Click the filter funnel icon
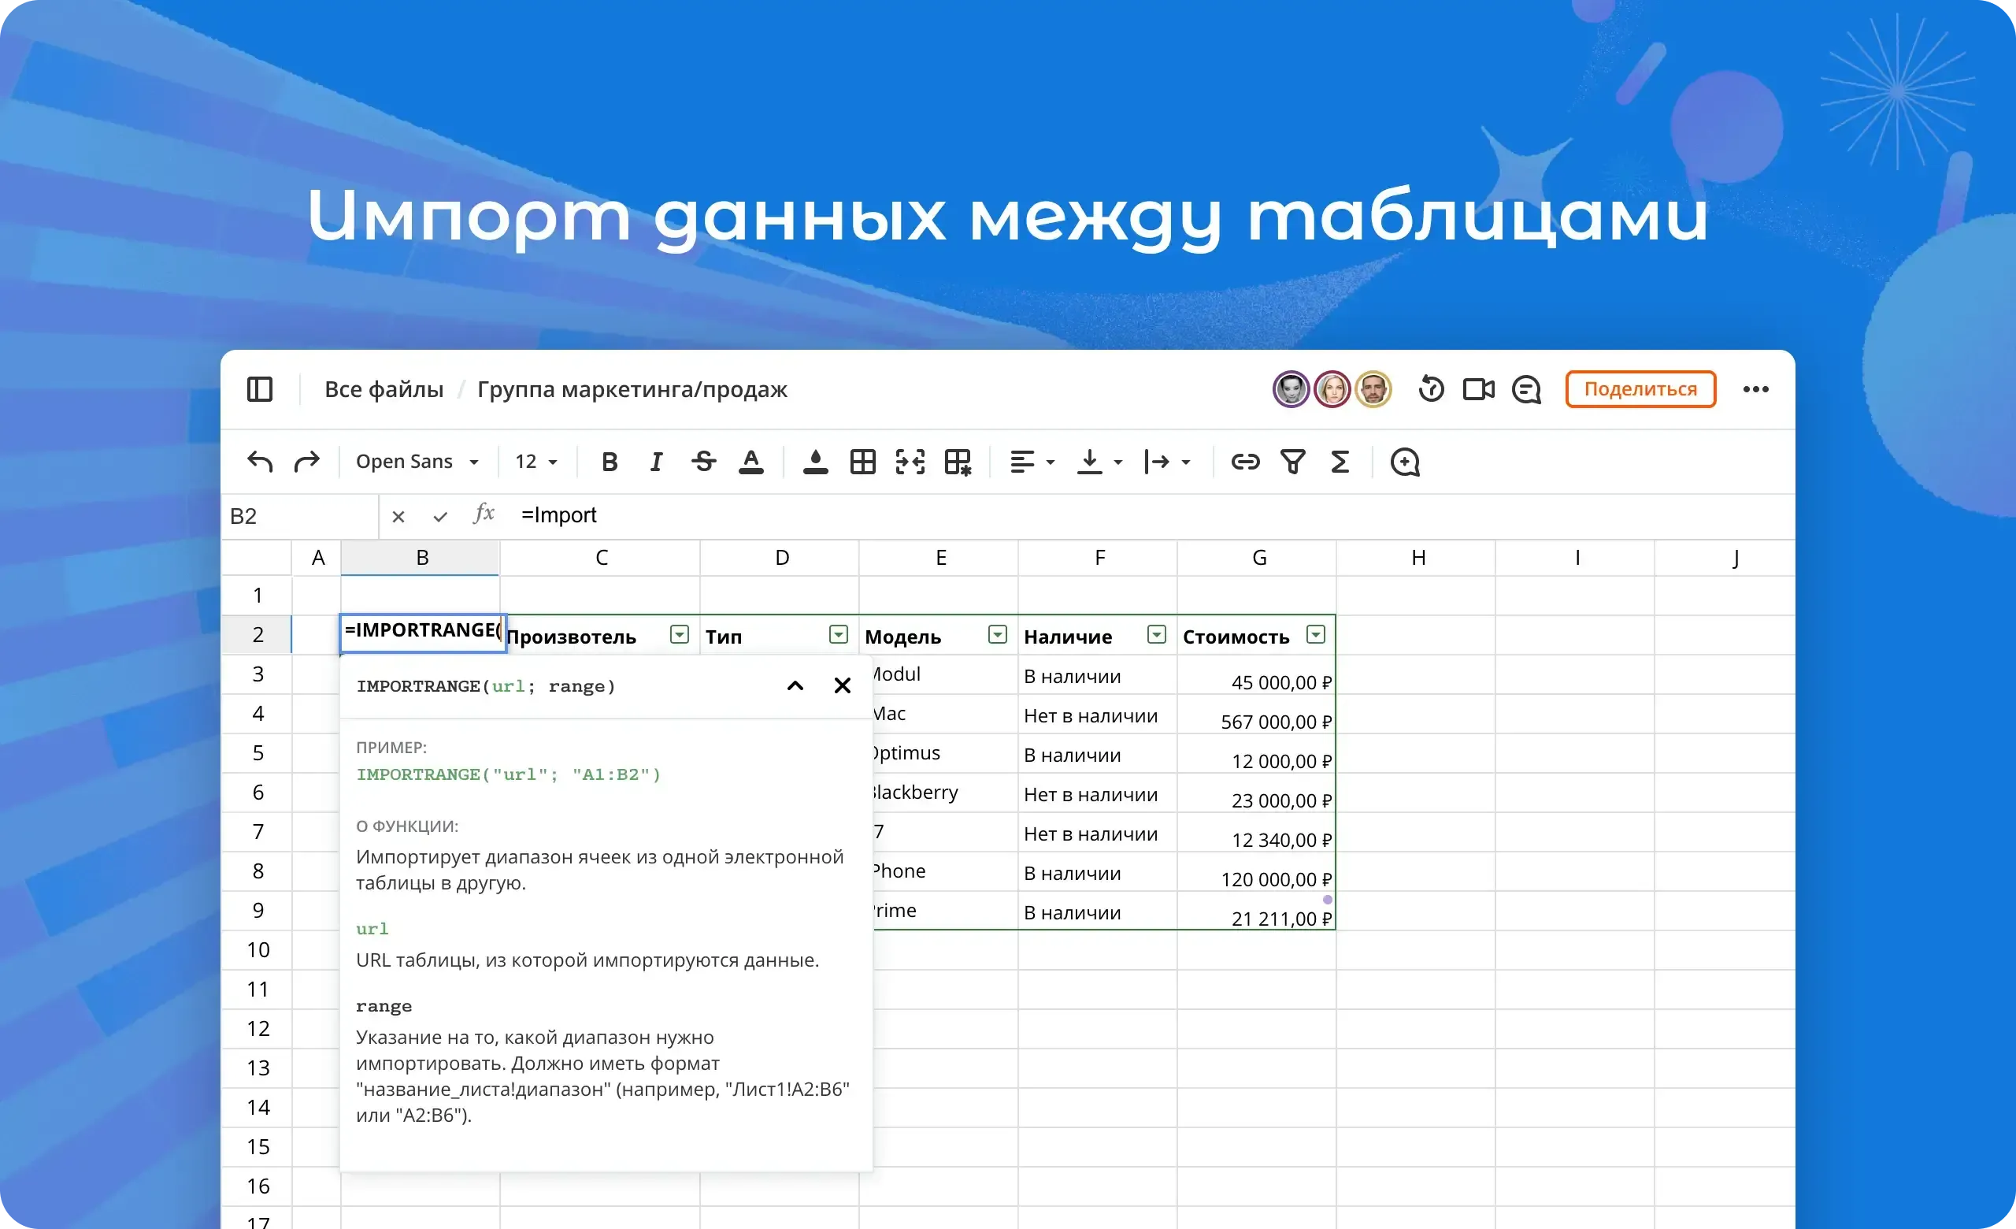Viewport: 2016px width, 1229px height. coord(1293,462)
